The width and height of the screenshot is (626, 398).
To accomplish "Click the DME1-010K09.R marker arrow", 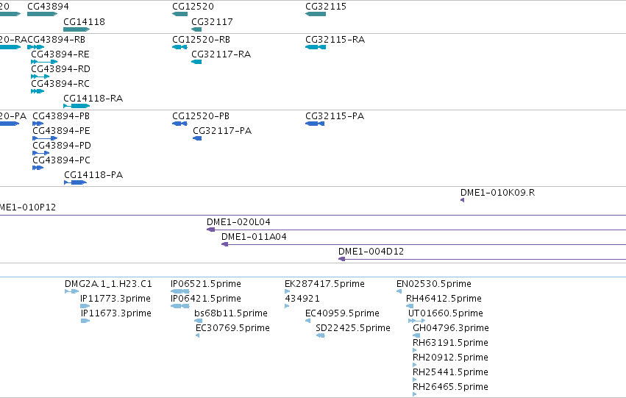I will 462,200.
